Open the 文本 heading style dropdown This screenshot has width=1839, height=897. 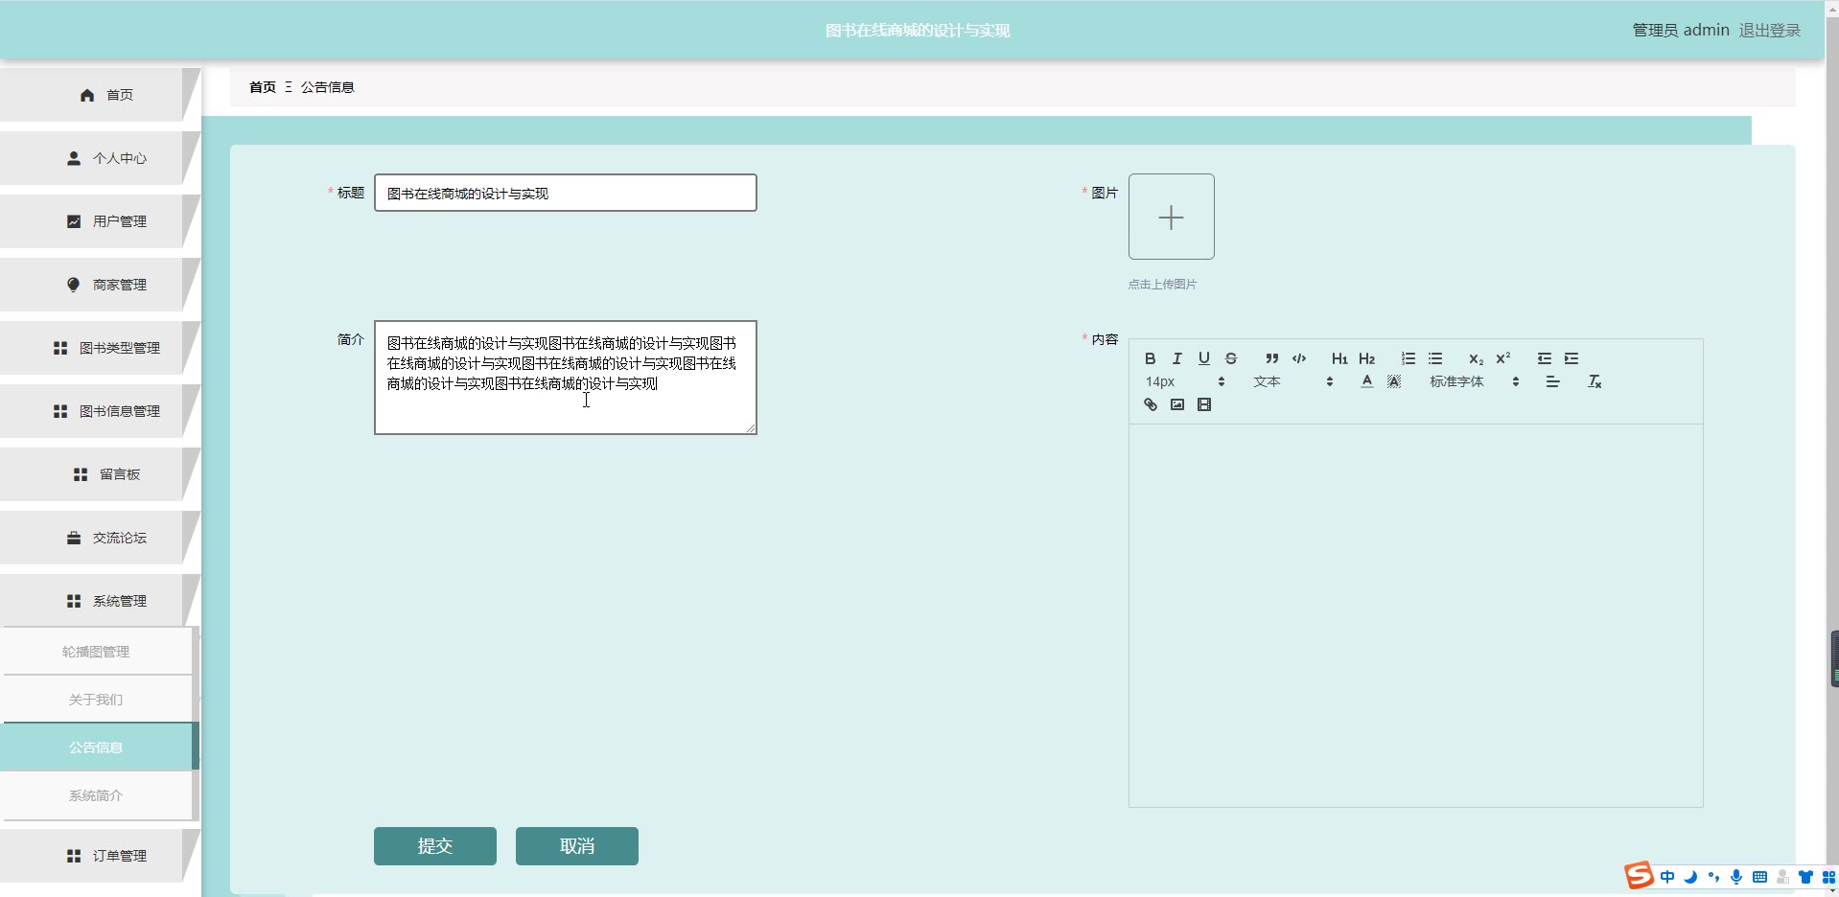[x=1292, y=381]
